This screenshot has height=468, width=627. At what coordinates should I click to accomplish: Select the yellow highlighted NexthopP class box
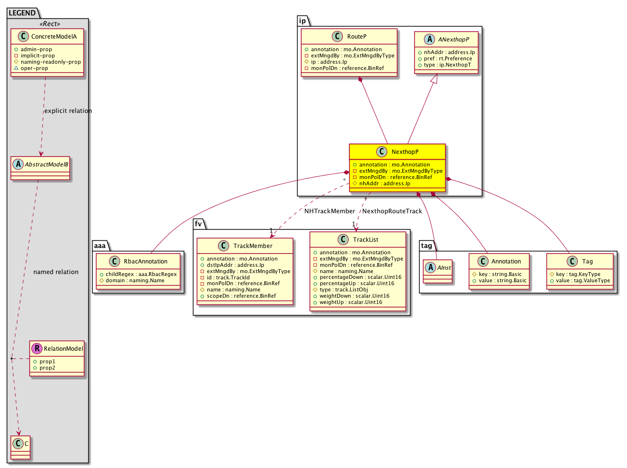(397, 166)
